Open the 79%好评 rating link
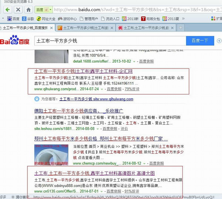 click(x=132, y=89)
